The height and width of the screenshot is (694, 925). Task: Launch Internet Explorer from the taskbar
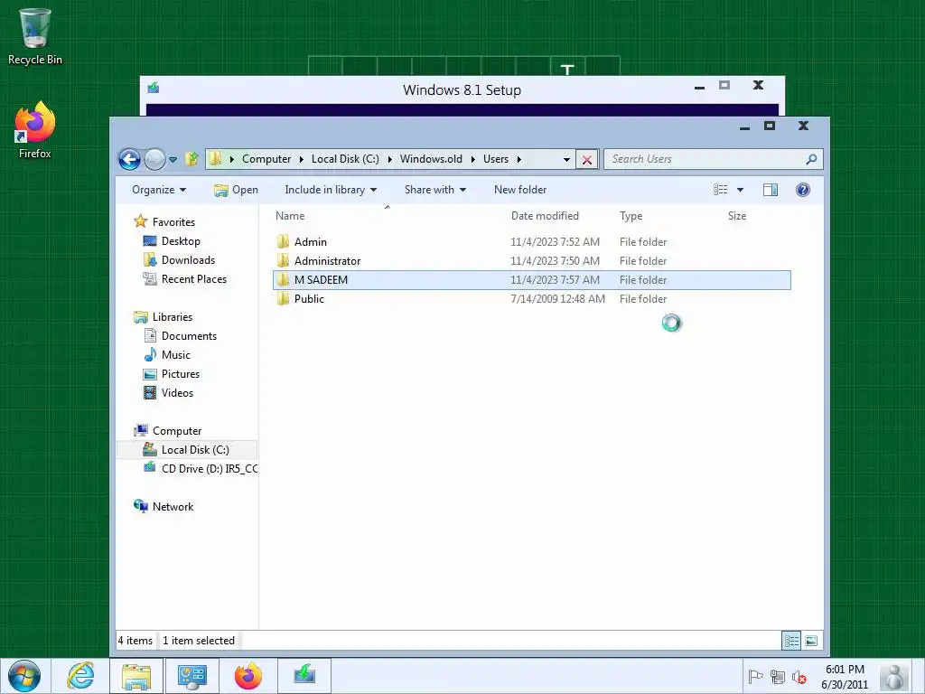pos(80,676)
